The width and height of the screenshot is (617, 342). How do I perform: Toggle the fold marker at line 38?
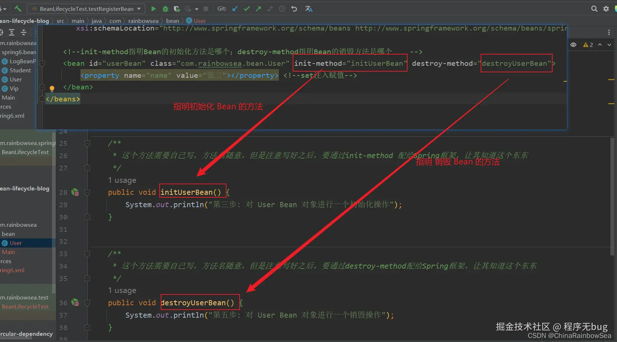(x=87, y=327)
